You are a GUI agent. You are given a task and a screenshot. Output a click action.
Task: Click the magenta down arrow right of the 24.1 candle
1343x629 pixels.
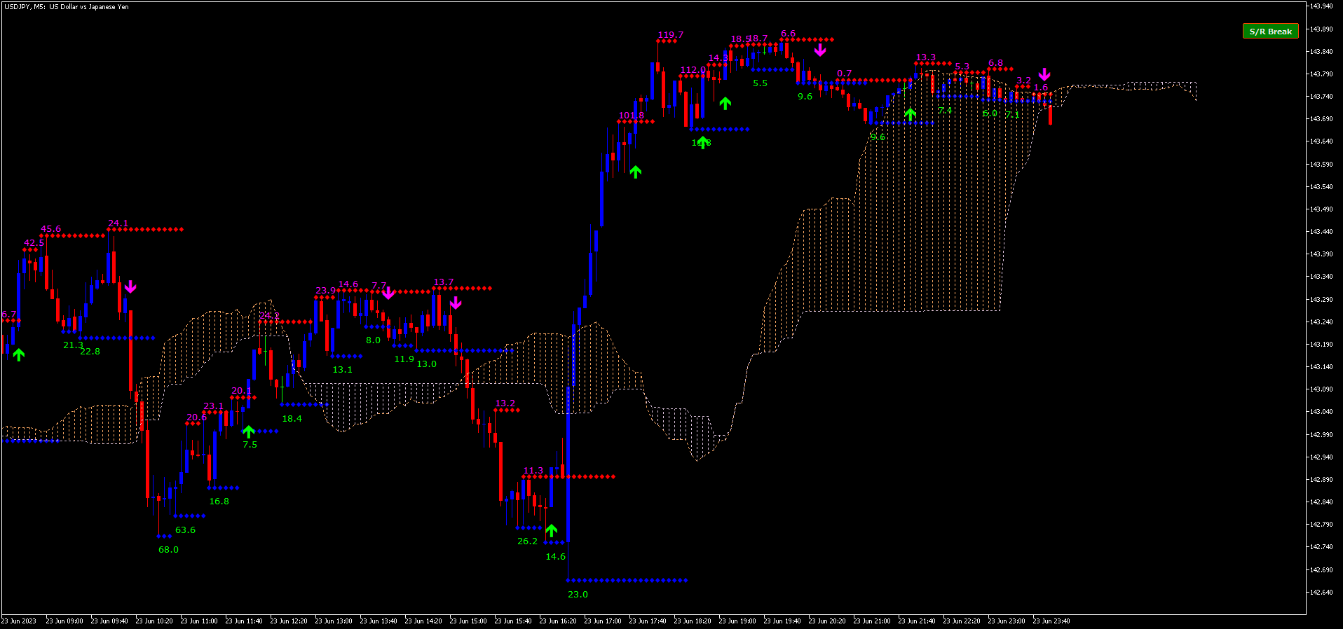point(130,286)
